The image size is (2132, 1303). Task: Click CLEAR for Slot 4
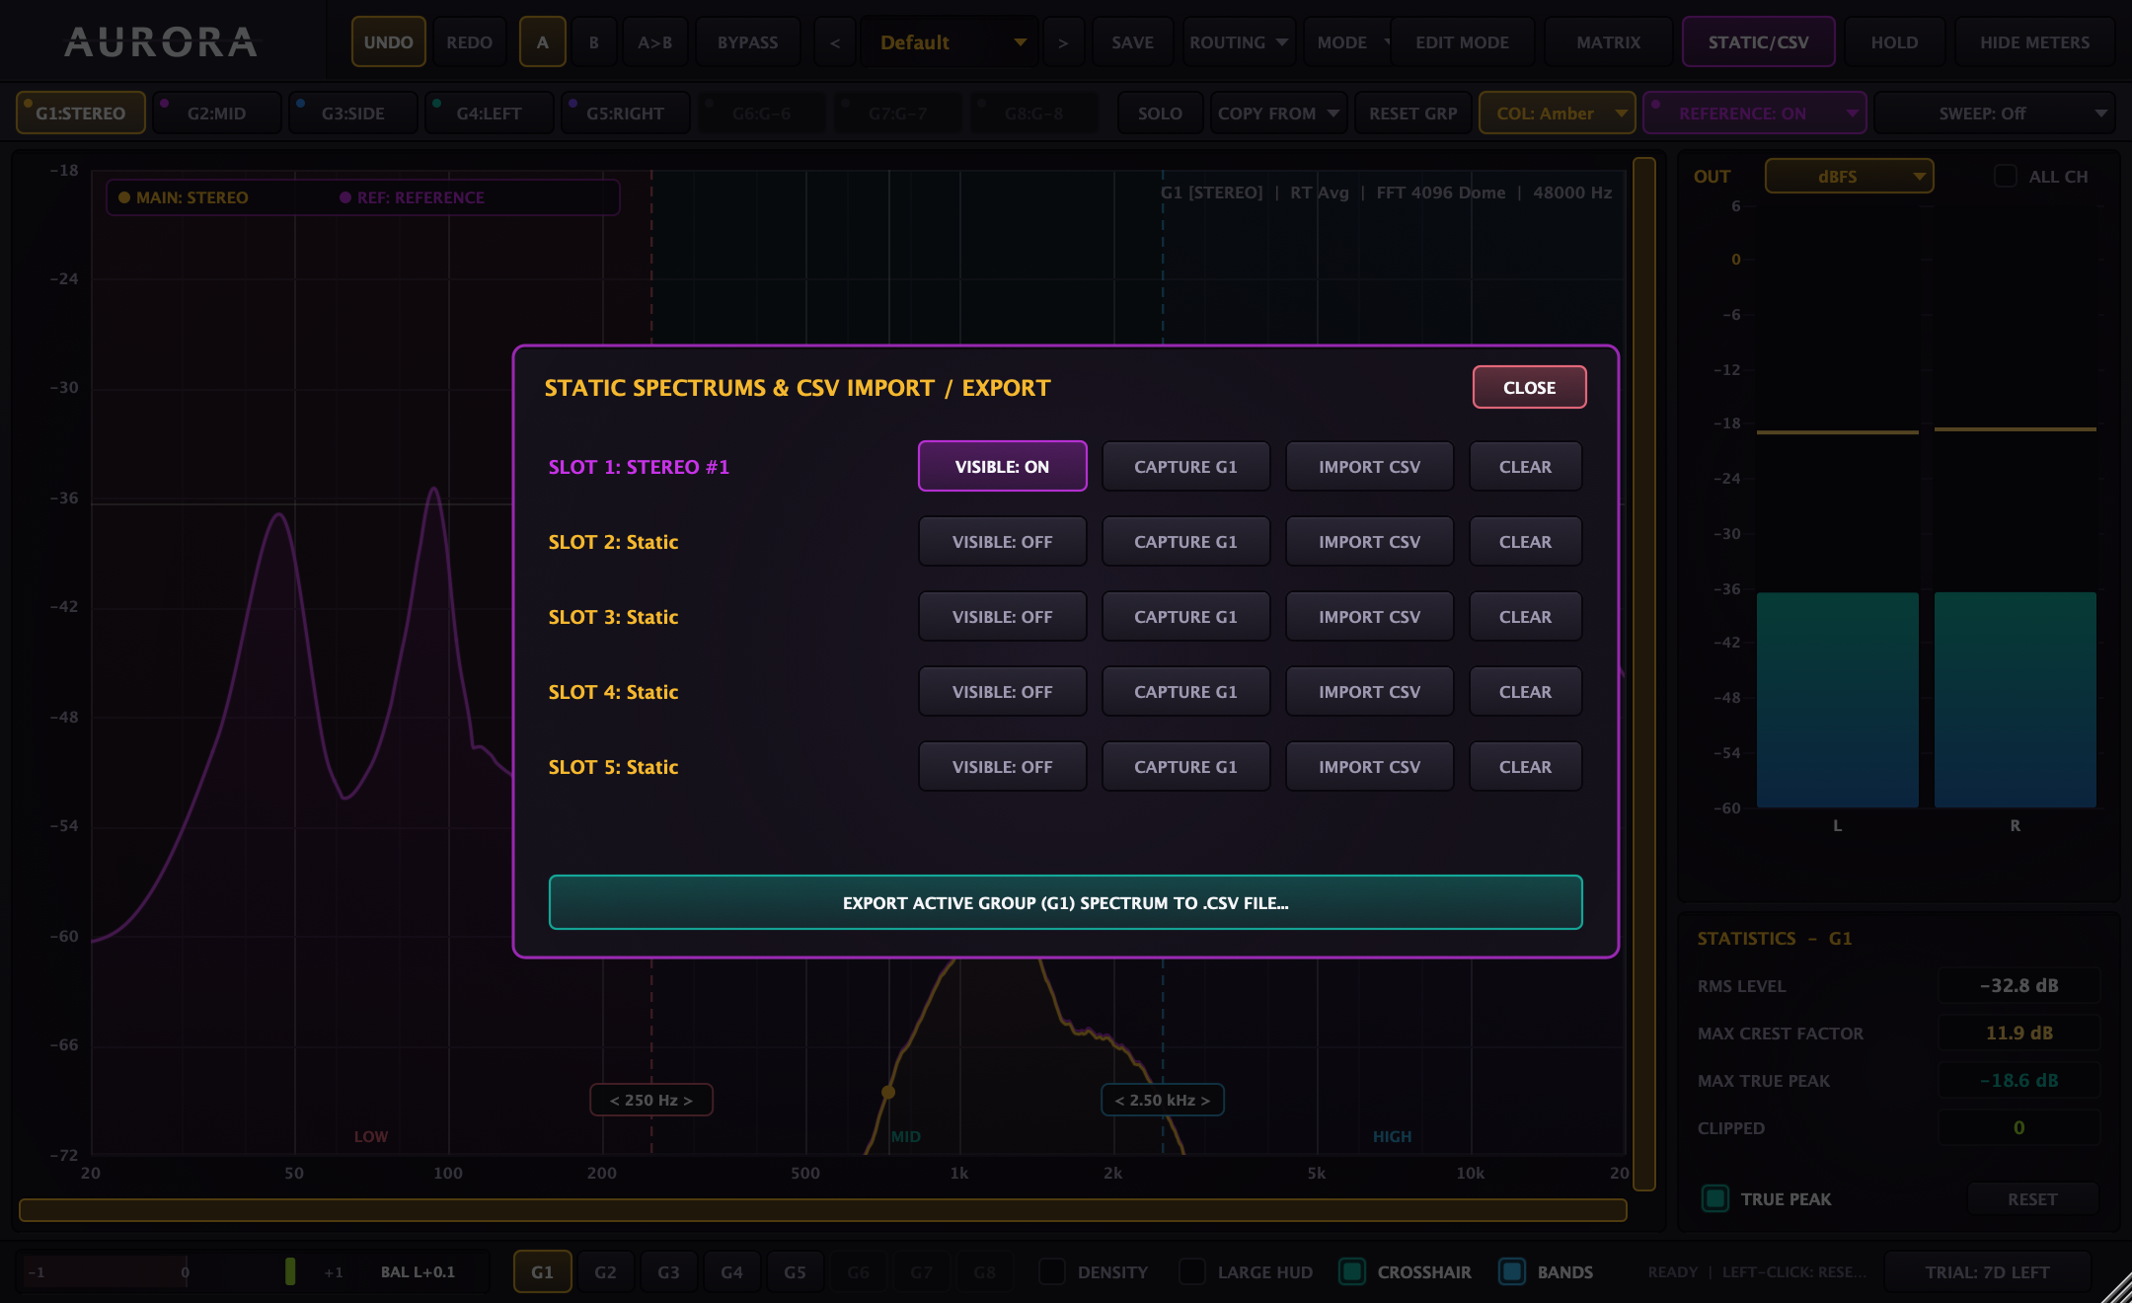point(1525,691)
